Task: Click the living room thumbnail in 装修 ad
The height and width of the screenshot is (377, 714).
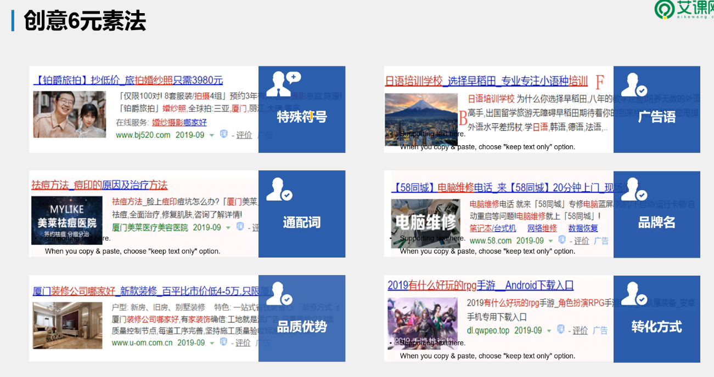Action: [68, 325]
